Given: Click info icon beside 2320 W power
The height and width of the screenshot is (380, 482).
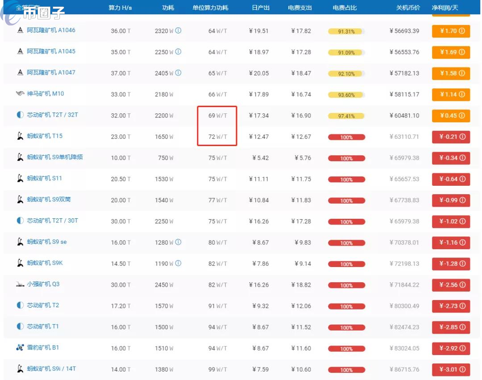Looking at the screenshot, I should coord(178,30).
